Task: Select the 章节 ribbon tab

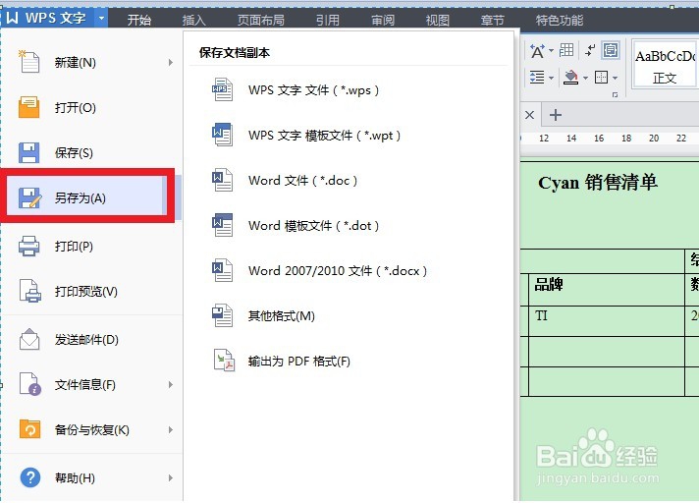Action: pos(492,20)
